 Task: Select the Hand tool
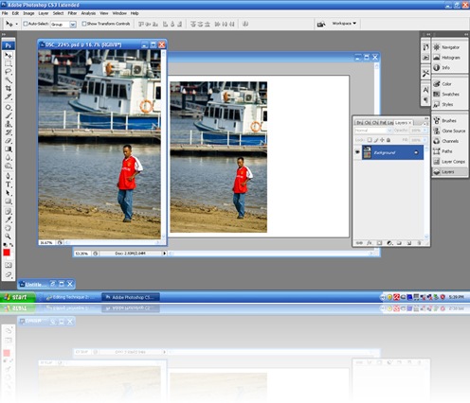pyautogui.click(x=9, y=228)
